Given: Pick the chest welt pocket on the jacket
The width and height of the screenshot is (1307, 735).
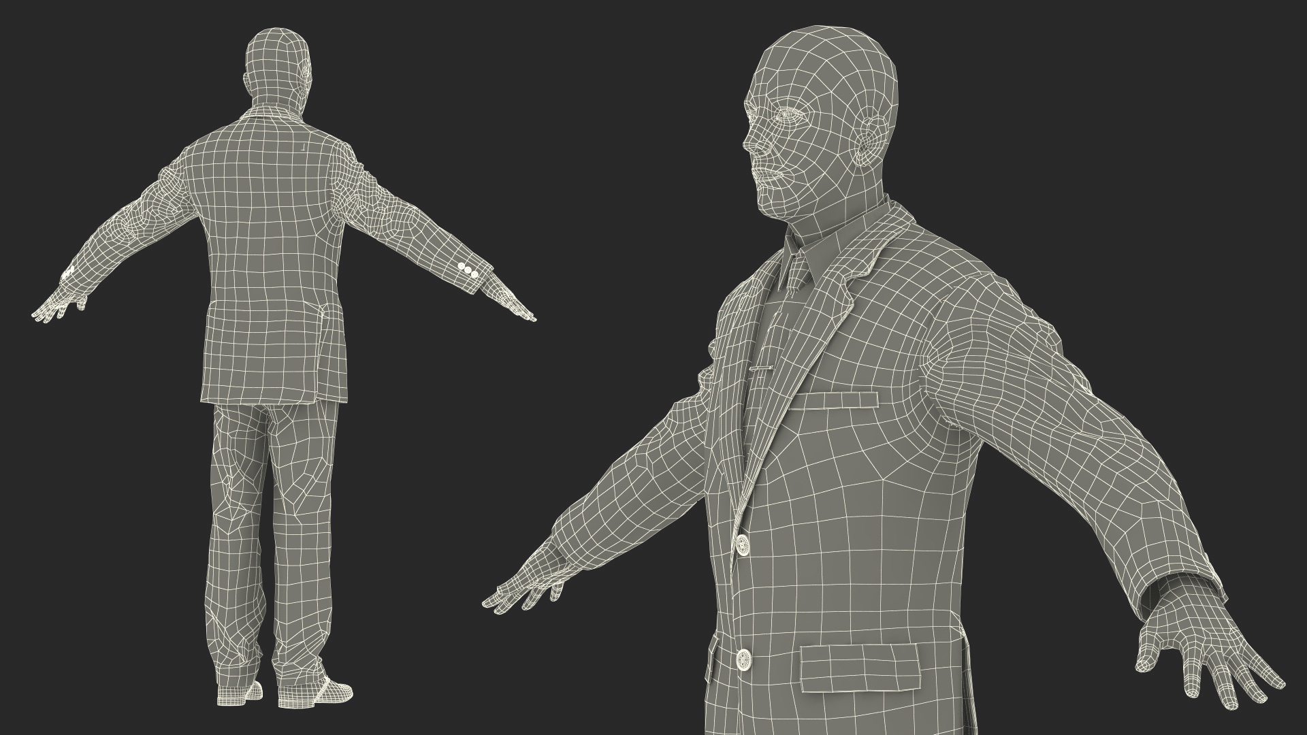Looking at the screenshot, I should 835,399.
